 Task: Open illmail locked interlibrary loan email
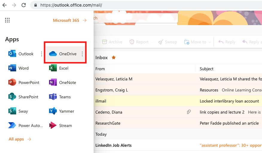[x=178, y=101]
